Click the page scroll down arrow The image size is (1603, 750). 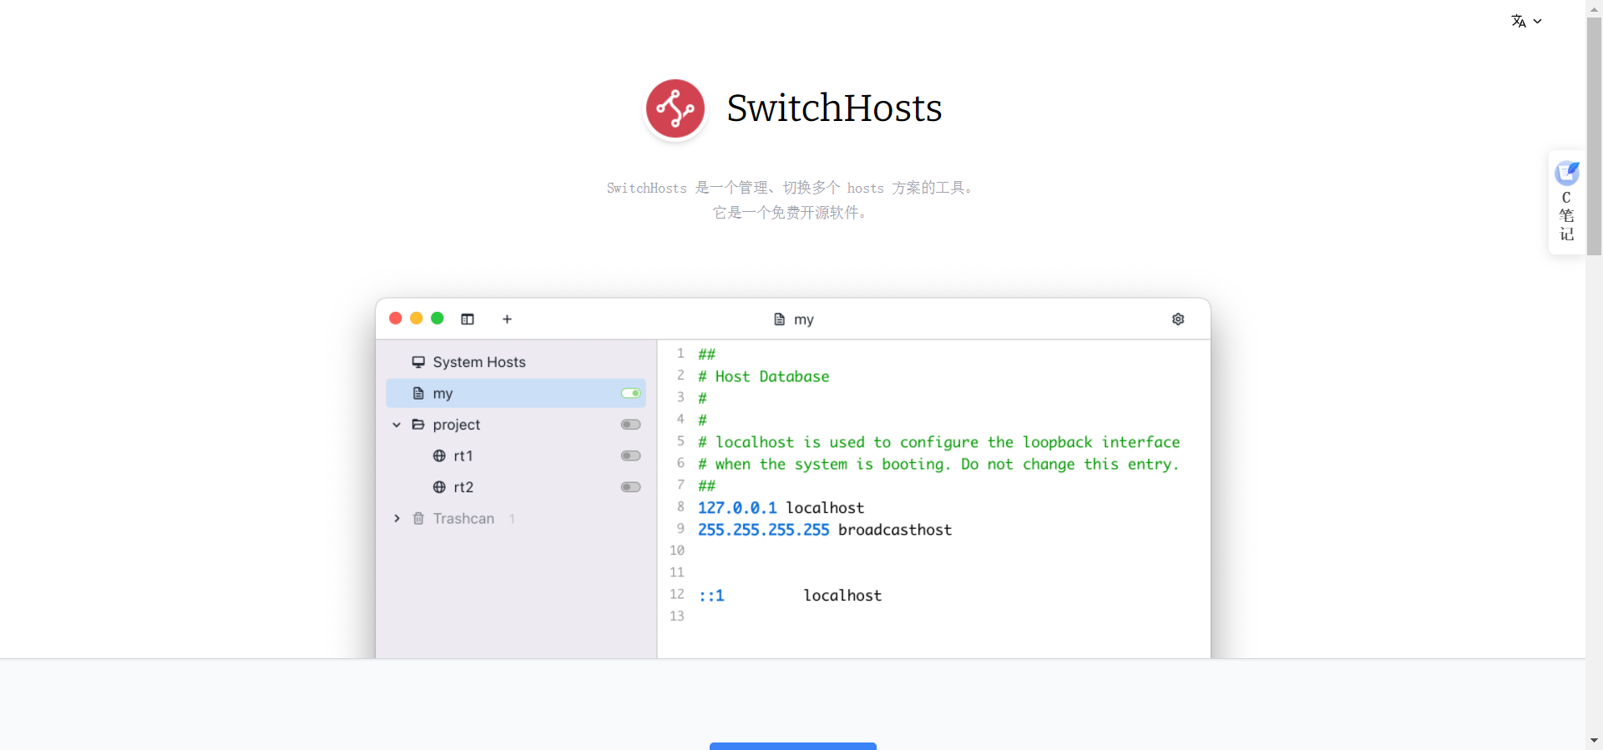point(1594,741)
